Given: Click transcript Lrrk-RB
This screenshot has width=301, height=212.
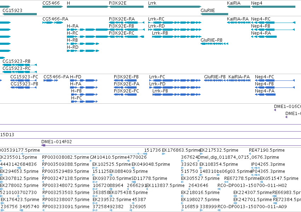Looking at the screenshot, I should click(176, 37).
